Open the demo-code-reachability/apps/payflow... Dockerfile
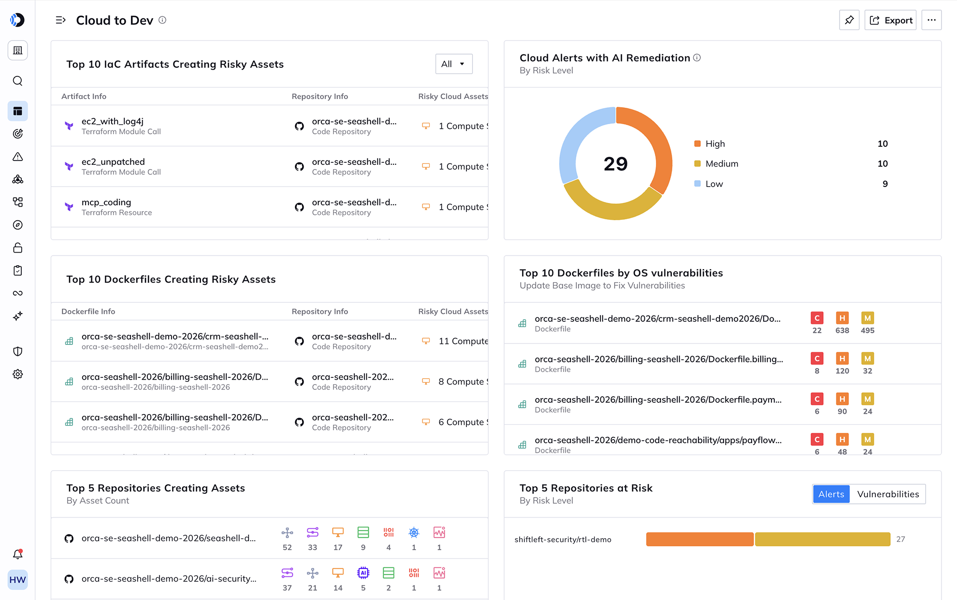The width and height of the screenshot is (957, 600). (658, 440)
